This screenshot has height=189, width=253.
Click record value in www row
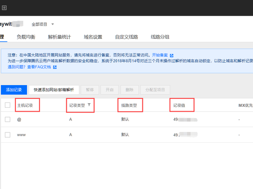(x=185, y=134)
